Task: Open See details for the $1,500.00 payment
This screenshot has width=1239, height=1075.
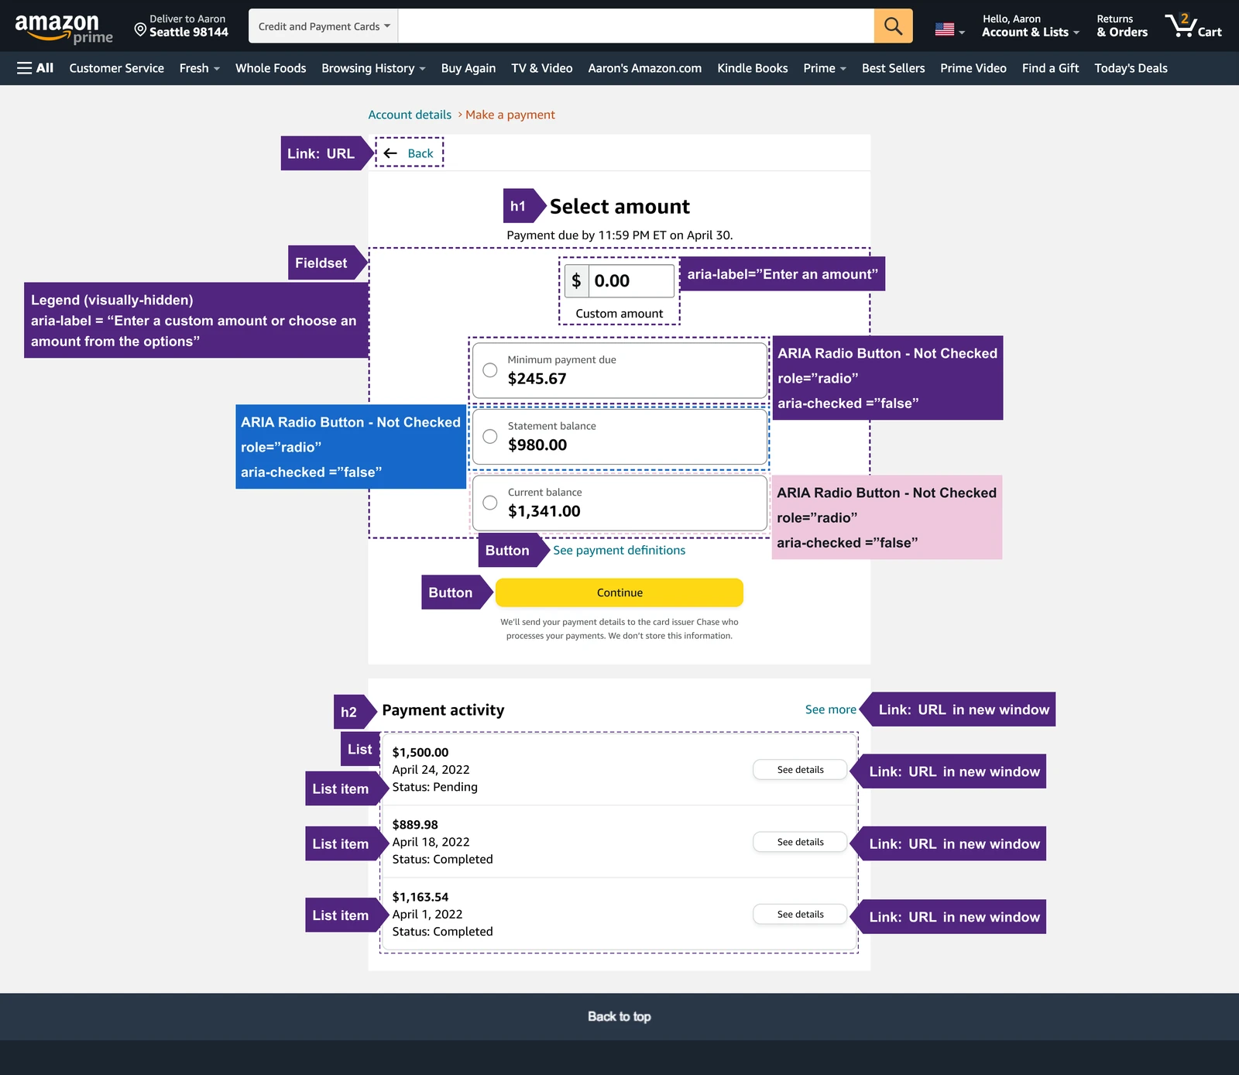Action: click(800, 770)
